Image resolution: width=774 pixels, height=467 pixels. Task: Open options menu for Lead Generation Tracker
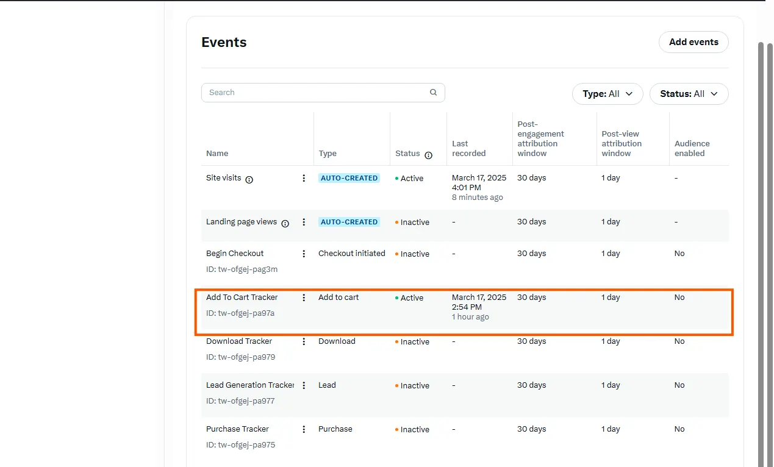(x=304, y=385)
